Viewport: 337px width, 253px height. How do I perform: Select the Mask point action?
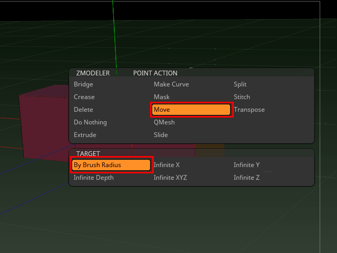tap(162, 97)
